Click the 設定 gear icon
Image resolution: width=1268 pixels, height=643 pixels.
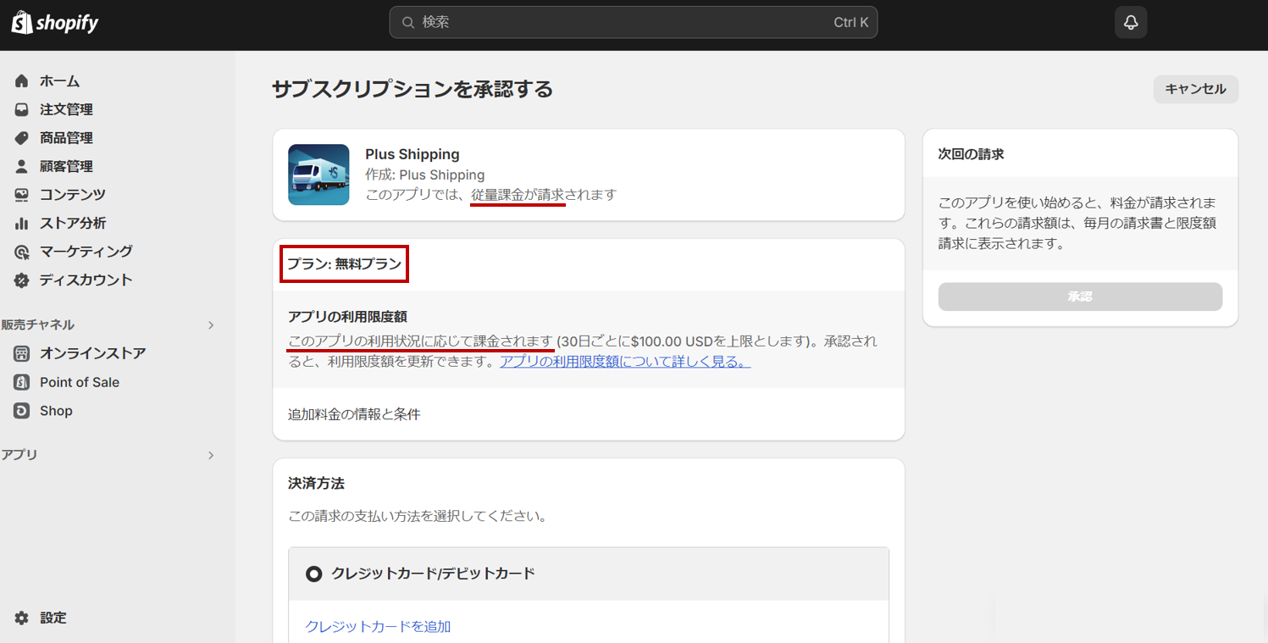click(22, 618)
